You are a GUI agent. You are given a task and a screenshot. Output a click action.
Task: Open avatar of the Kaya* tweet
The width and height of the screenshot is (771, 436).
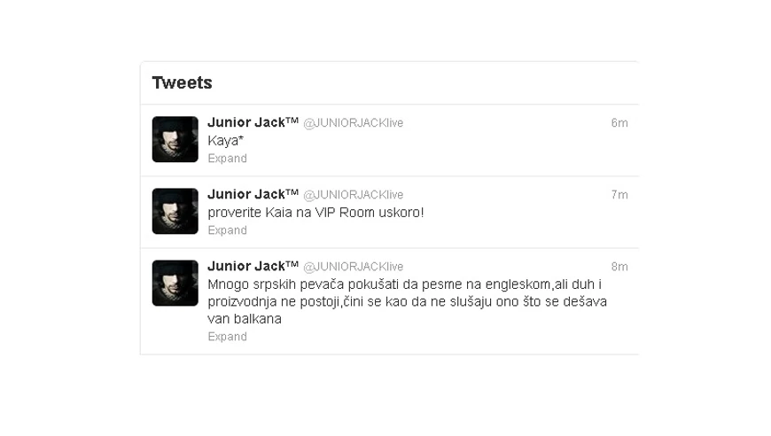pyautogui.click(x=175, y=140)
